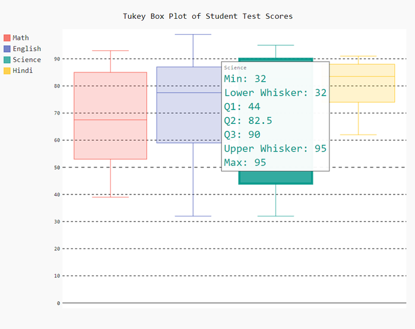This screenshot has width=415, height=329.
Task: Toggle the Science series legend label
Action: 26,60
